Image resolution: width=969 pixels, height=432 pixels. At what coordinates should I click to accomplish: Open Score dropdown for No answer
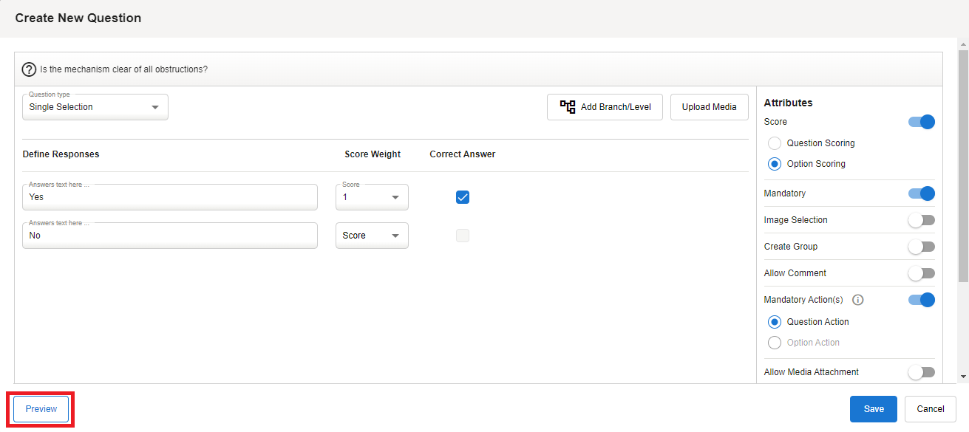pos(371,236)
